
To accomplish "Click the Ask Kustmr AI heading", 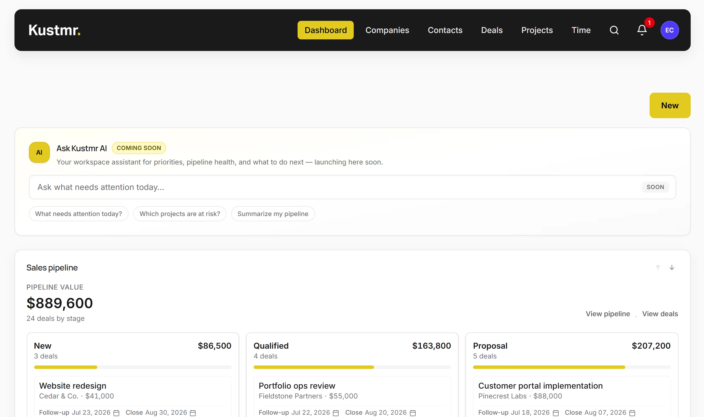I will (82, 148).
